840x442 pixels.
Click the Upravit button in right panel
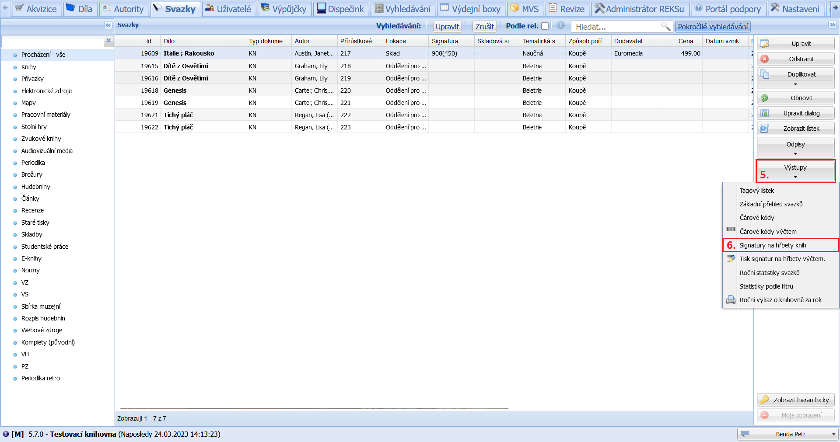(x=795, y=44)
